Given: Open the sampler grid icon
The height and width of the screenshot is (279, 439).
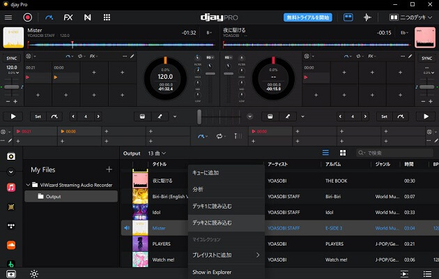Looking at the screenshot, I should point(107,17).
